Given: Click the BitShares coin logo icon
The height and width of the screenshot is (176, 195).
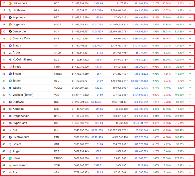Looking at the screenshot, I should pos(10,10).
